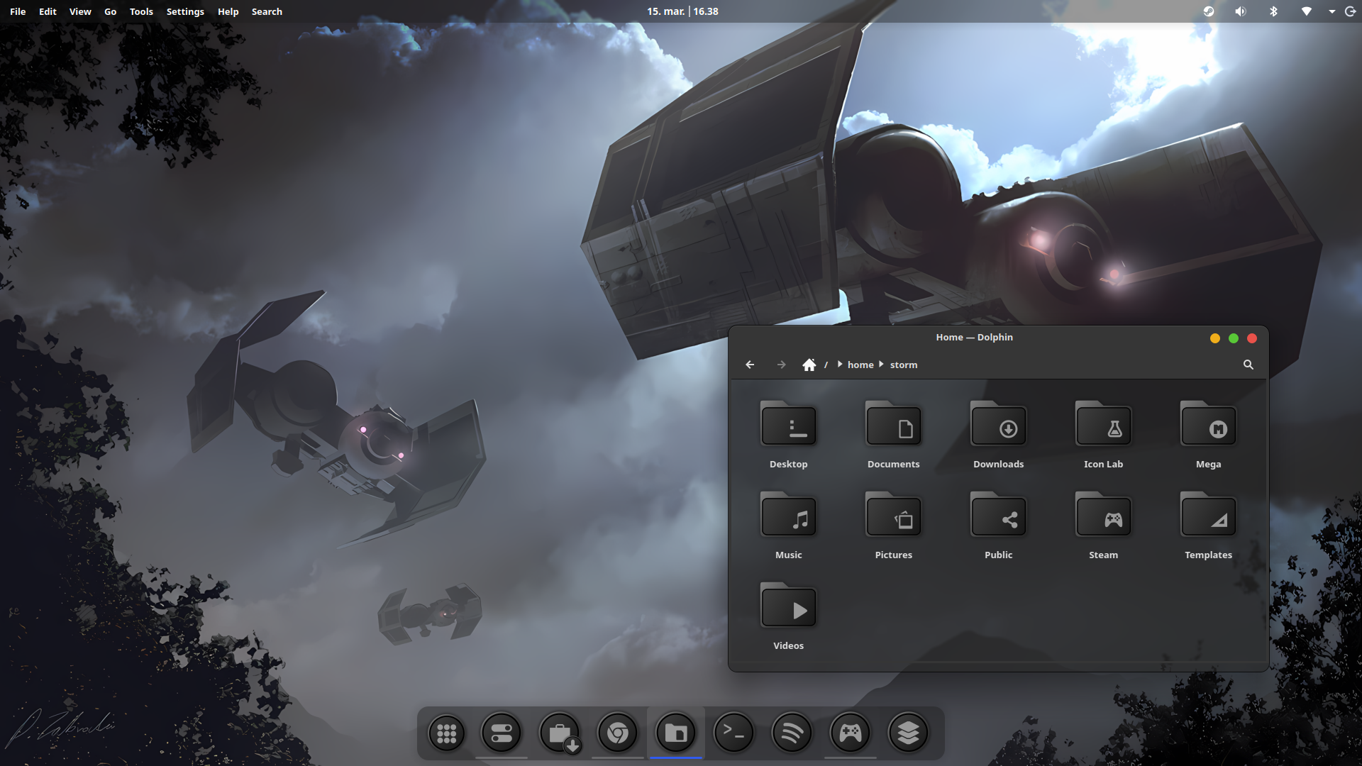The image size is (1362, 766).
Task: Open the Pictures folder icon
Action: pyautogui.click(x=893, y=515)
